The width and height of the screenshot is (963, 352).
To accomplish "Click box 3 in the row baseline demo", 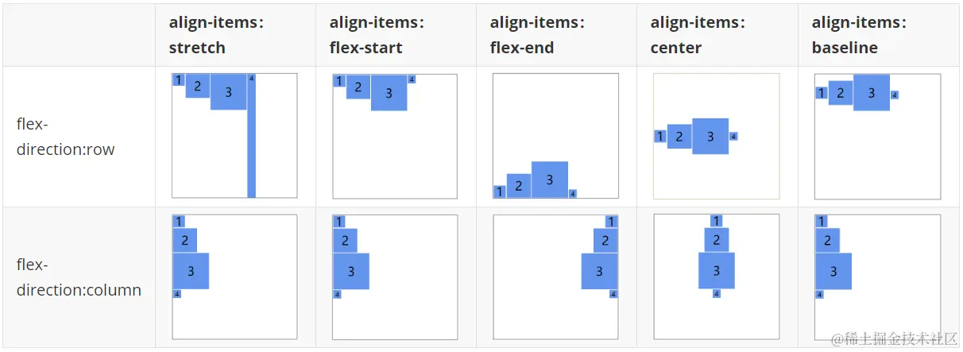I will click(871, 92).
